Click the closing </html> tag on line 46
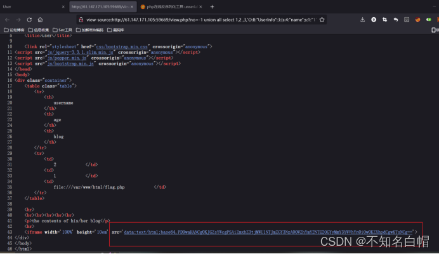439x254 pixels. (x=23, y=249)
